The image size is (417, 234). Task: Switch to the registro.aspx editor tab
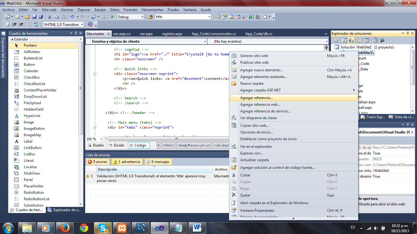coord(172,34)
